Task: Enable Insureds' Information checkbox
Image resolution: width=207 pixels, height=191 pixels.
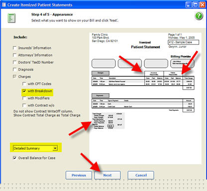Action: (14, 48)
